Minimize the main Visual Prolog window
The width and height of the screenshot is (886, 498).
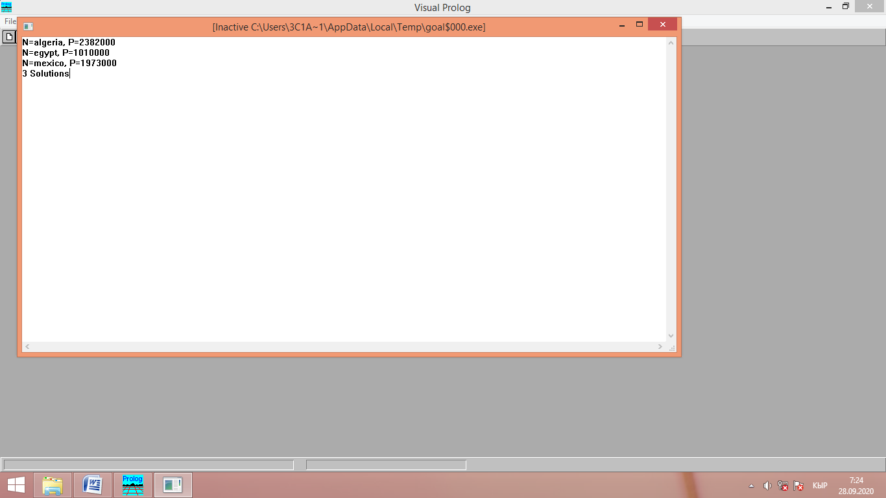tap(829, 6)
